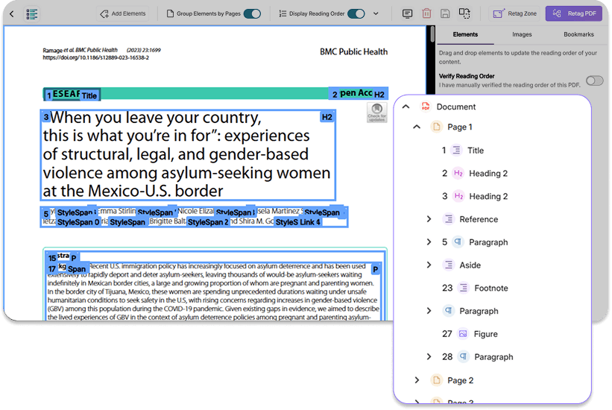612x410 pixels.
Task: Click the selection zone icon beside save
Action: pyautogui.click(x=464, y=13)
